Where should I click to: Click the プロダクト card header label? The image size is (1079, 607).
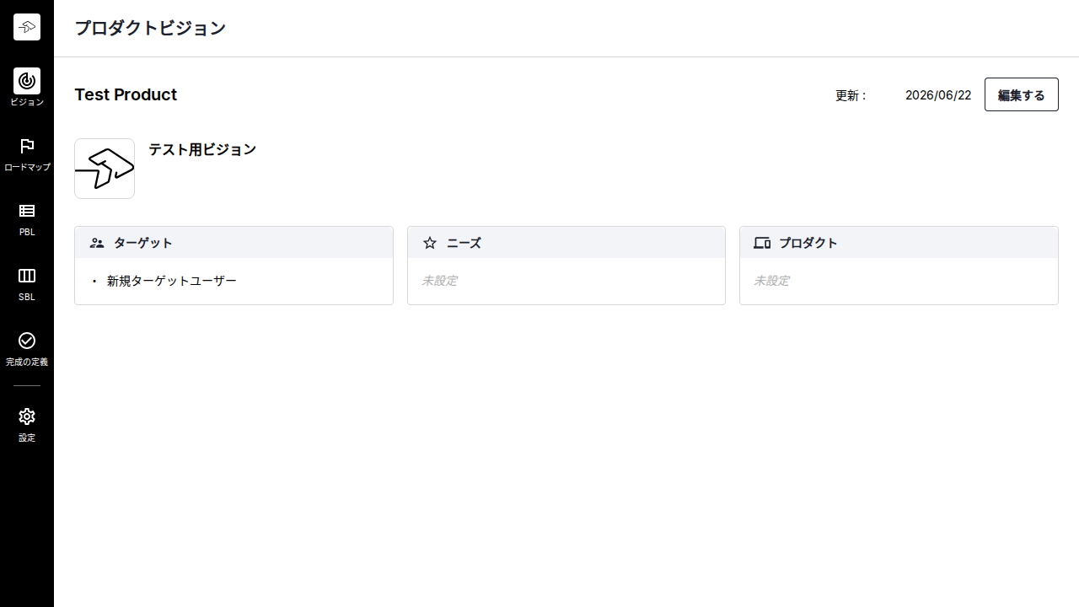808,243
